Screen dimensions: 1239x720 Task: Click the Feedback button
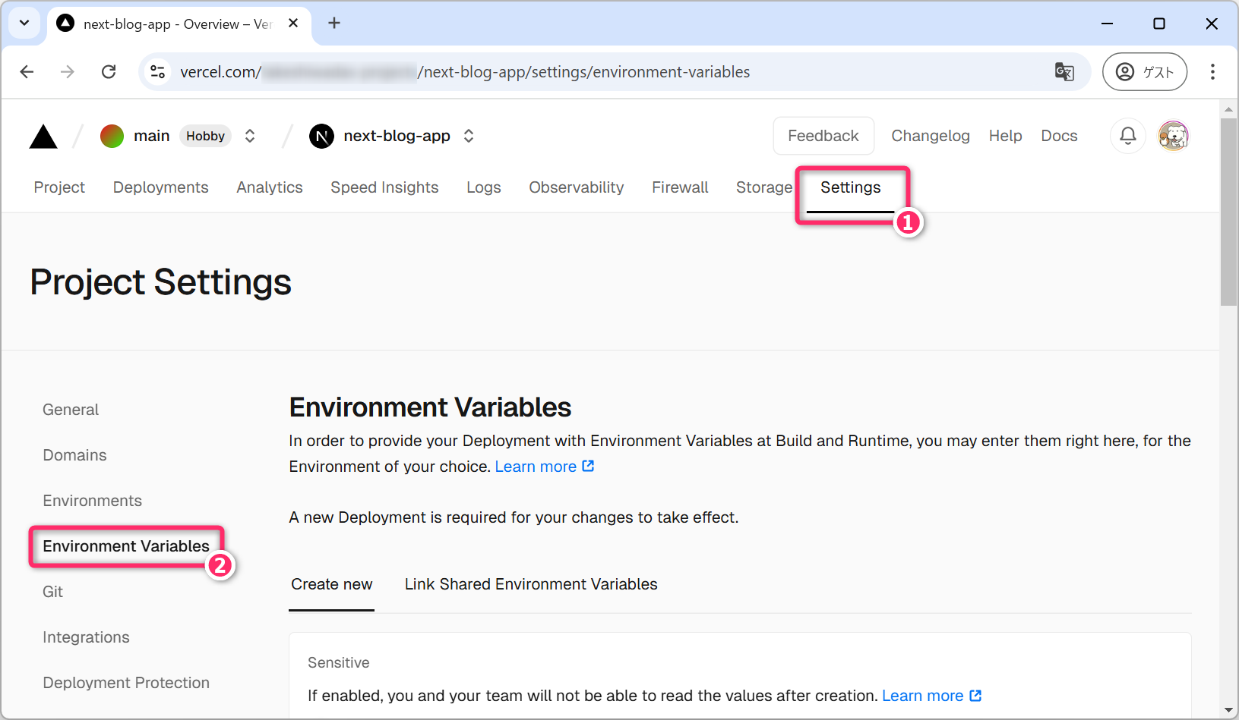pos(823,136)
